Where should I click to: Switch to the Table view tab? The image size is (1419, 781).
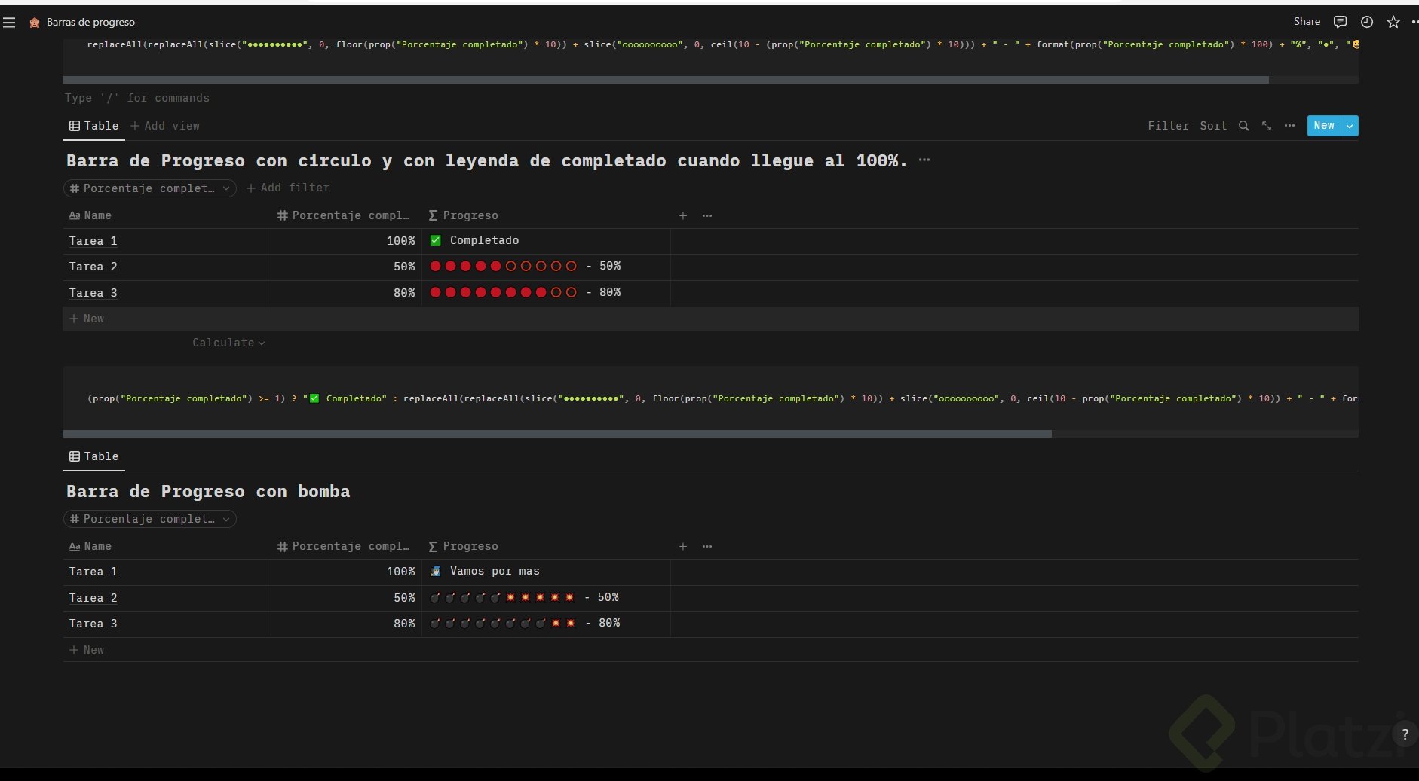(x=93, y=126)
